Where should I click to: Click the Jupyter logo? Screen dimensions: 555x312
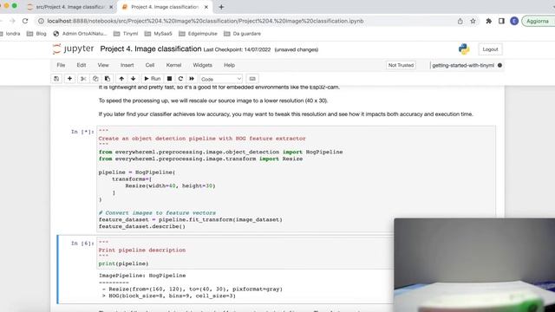73,49
